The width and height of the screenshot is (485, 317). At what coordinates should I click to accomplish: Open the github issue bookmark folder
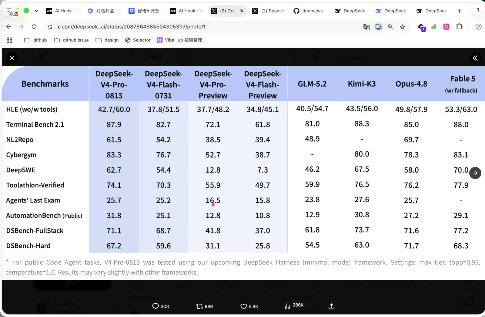point(71,40)
